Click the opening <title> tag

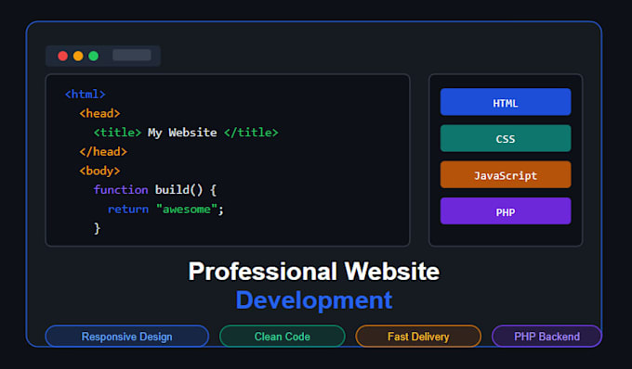(x=117, y=133)
